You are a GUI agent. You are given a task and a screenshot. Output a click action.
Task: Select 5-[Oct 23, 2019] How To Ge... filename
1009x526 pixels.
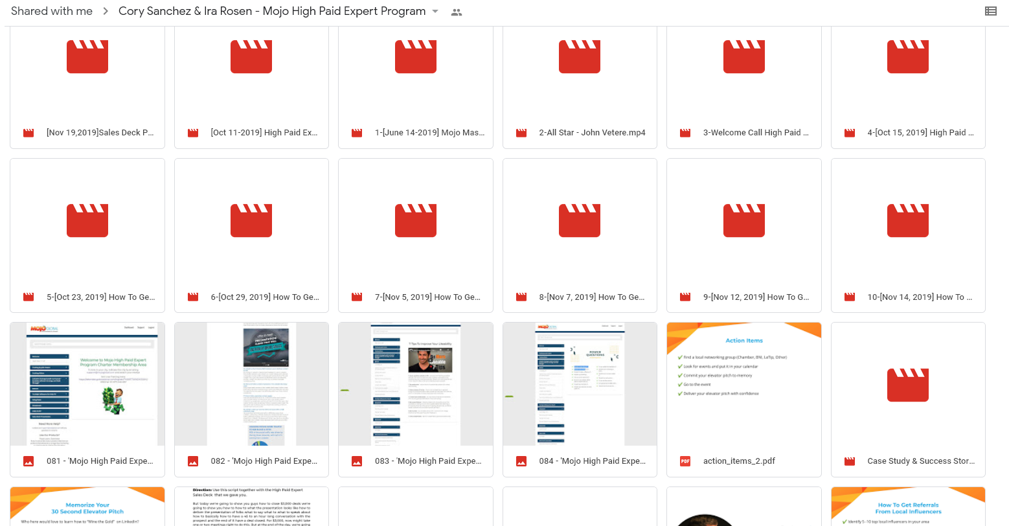tap(100, 297)
